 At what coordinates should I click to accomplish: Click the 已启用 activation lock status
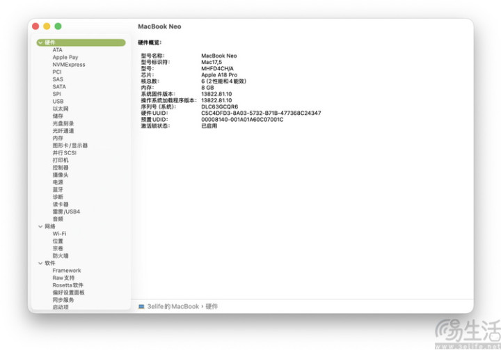(x=209, y=126)
